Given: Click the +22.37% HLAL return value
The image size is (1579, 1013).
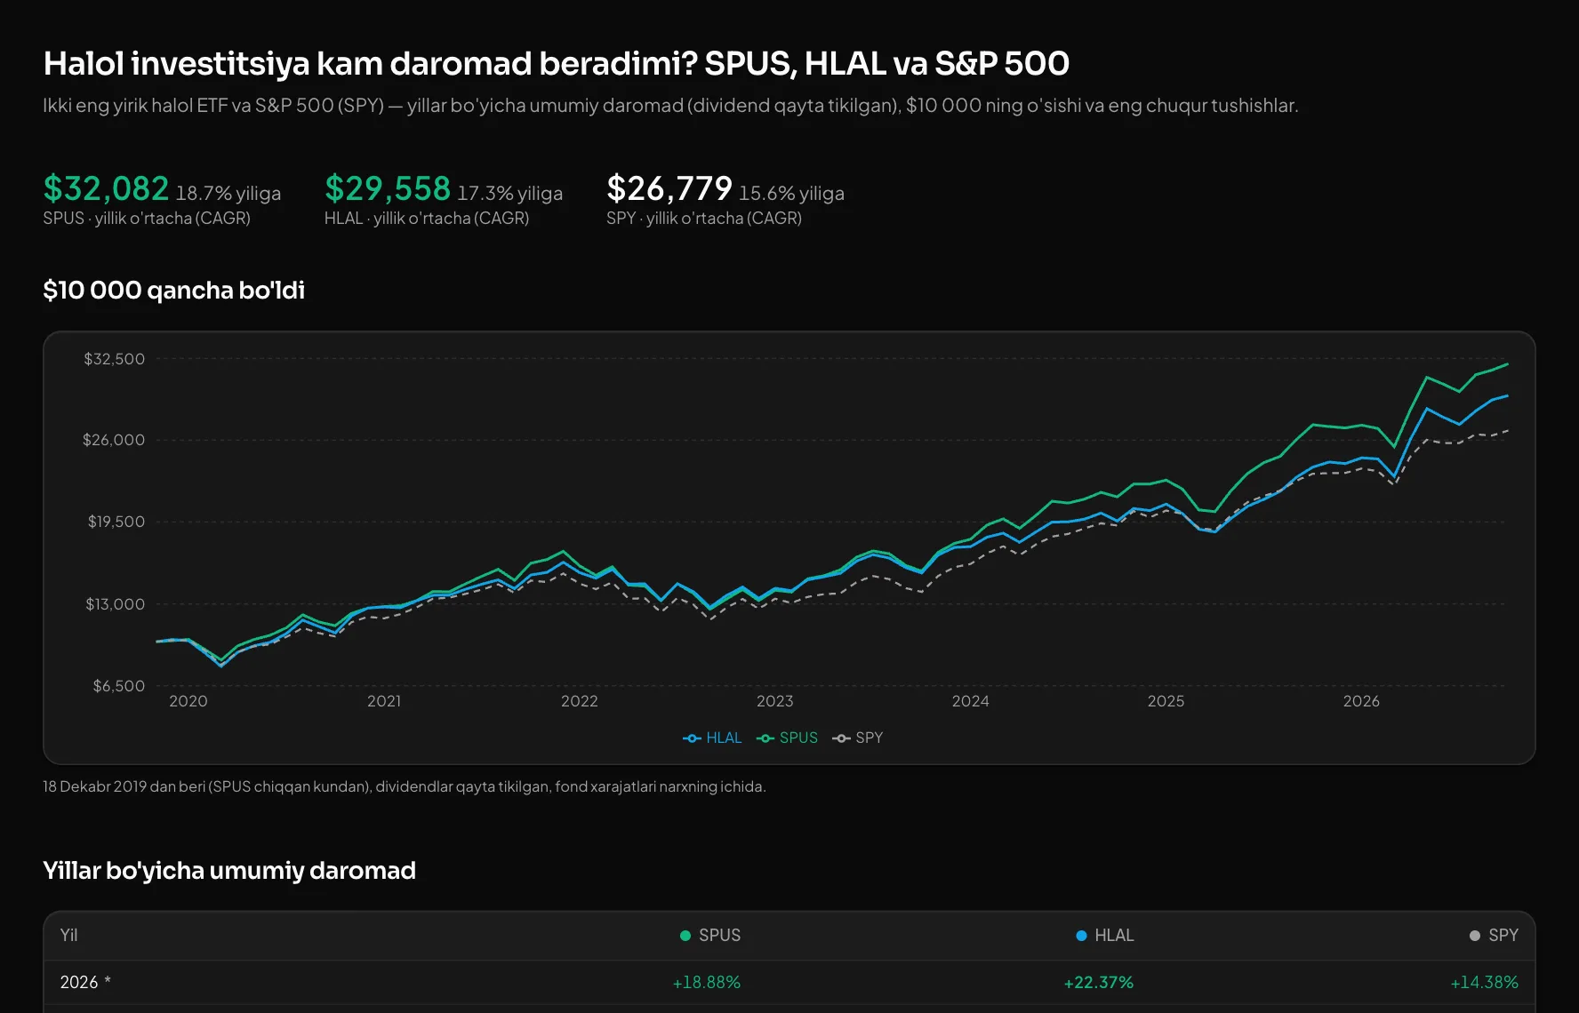Looking at the screenshot, I should pos(1099,983).
